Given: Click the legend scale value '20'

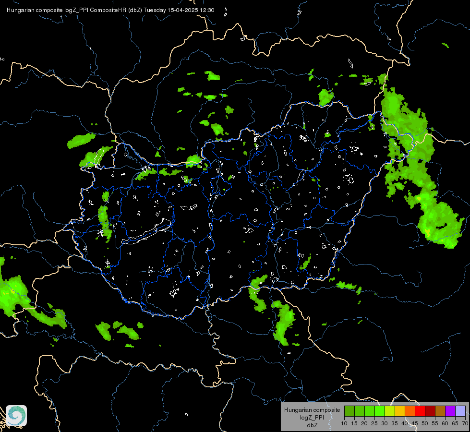Looking at the screenshot, I should click(364, 424).
